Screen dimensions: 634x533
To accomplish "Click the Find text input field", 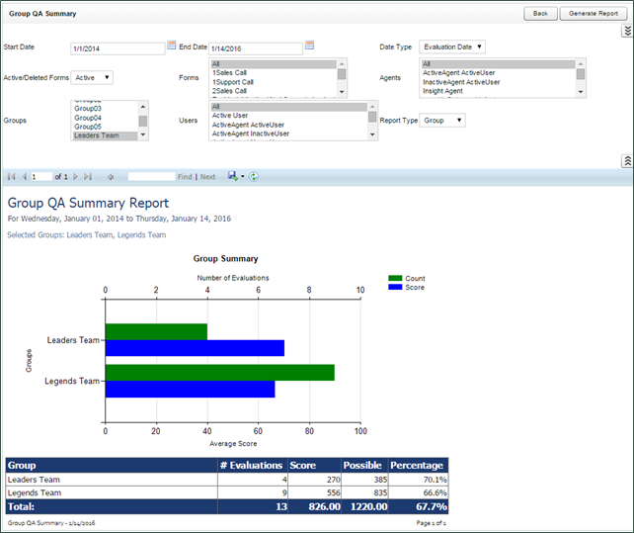I will pos(151,176).
